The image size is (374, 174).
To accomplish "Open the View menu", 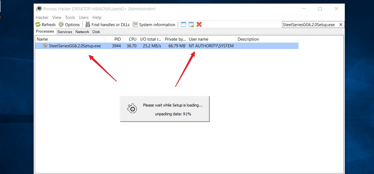I will click(57, 17).
